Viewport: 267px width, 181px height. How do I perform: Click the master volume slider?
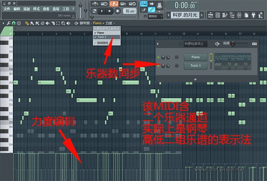click(81, 10)
